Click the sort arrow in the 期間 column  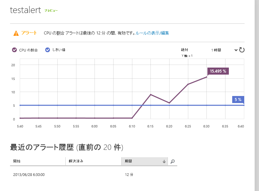tap(164, 161)
